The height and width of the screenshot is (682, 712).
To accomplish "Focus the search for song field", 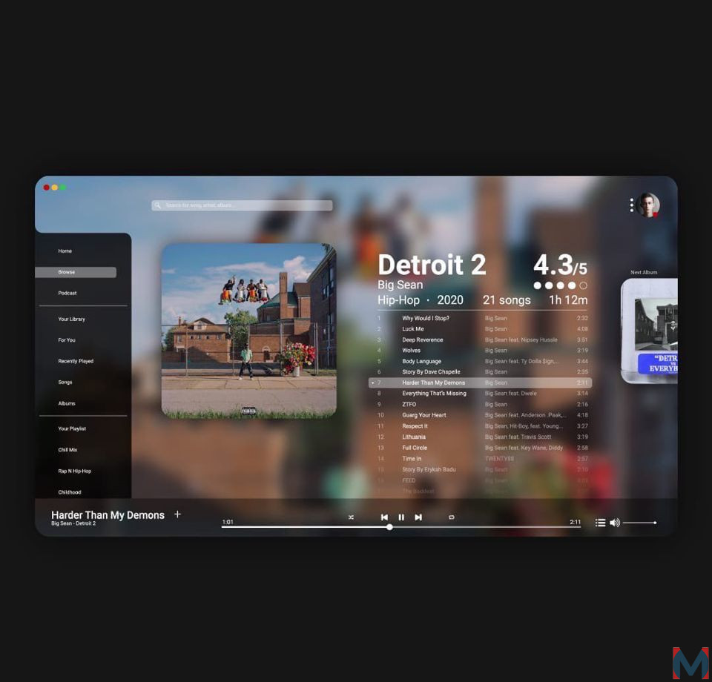I will click(242, 205).
